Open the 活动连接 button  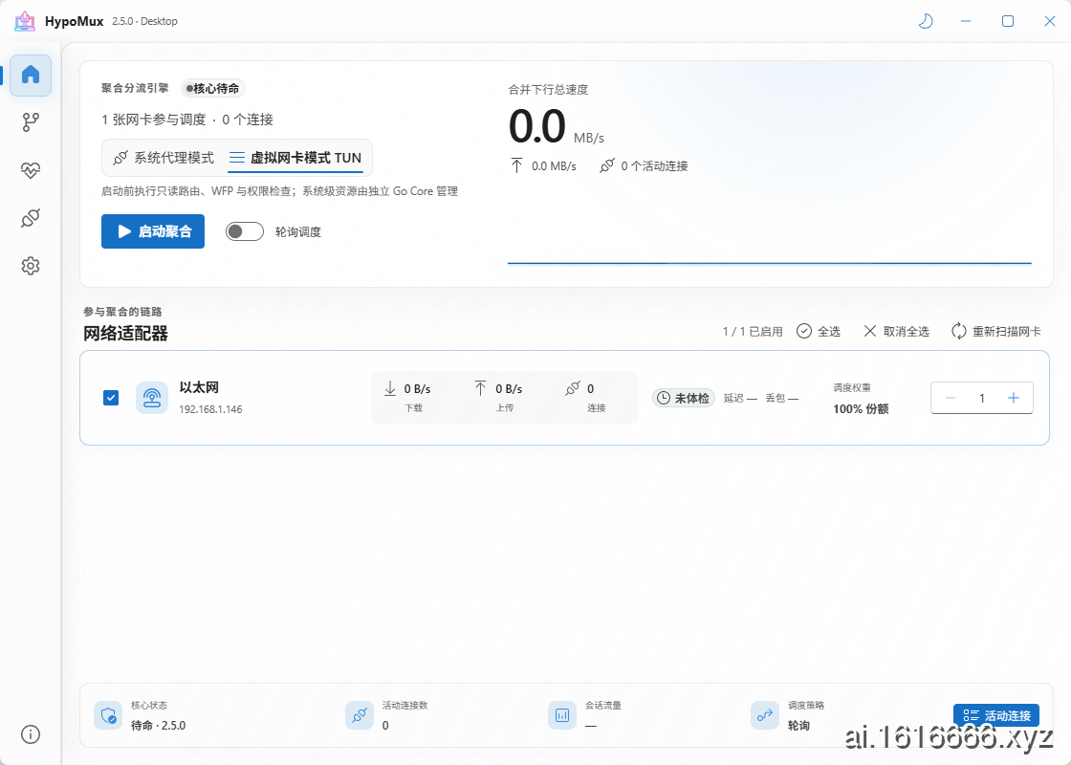click(x=996, y=715)
